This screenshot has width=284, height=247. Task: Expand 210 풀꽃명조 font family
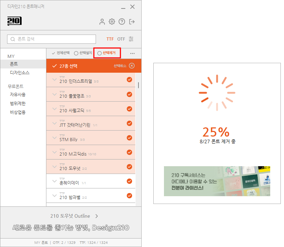coord(54,94)
